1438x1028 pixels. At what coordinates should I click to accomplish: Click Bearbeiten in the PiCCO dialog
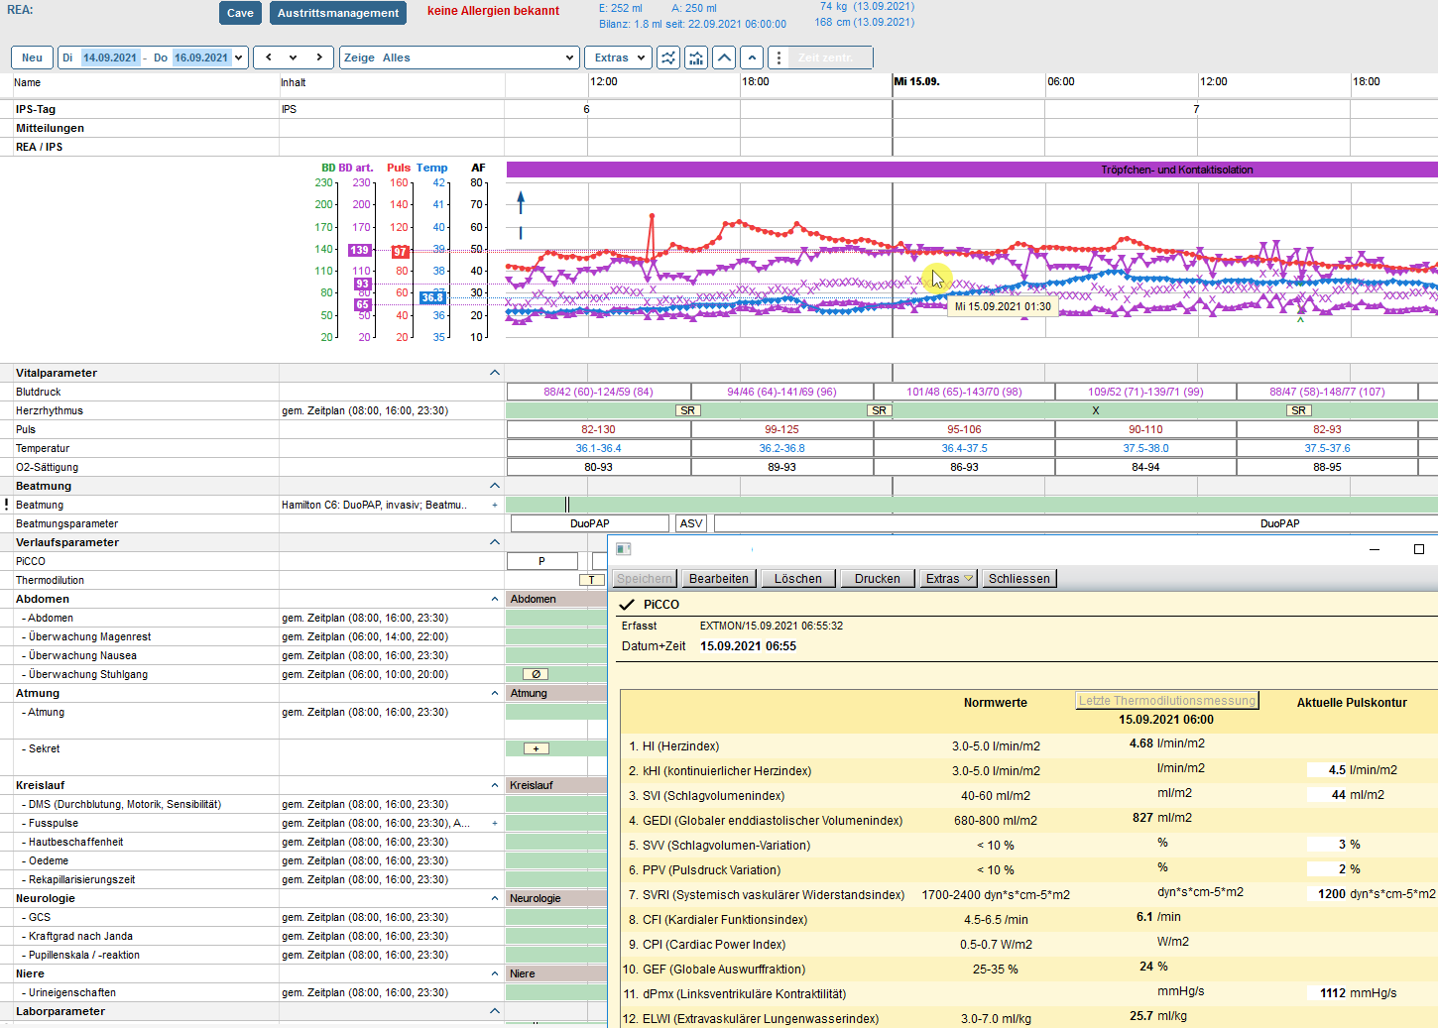pyautogui.click(x=719, y=579)
